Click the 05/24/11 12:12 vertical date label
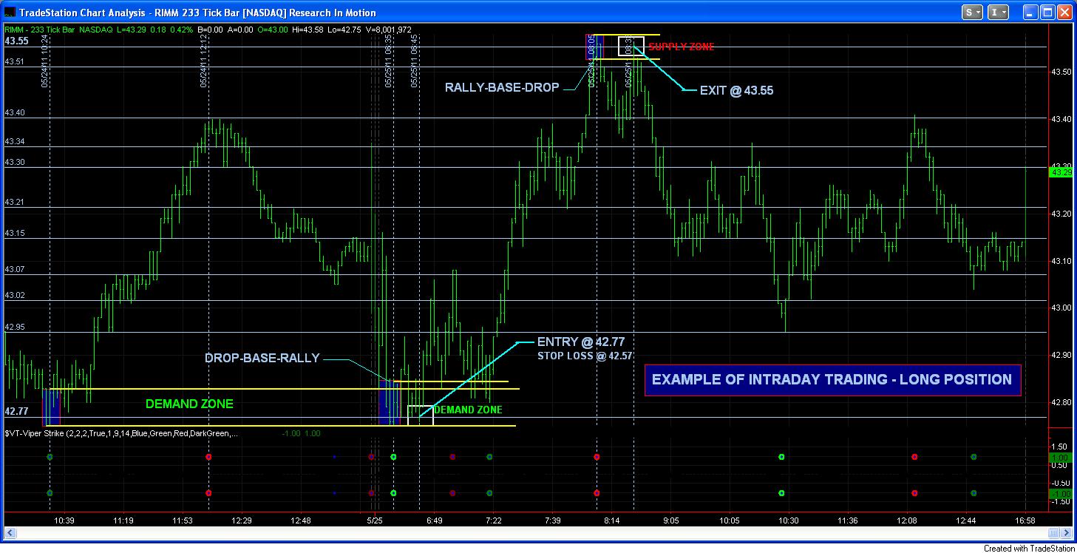Viewport: 1077px width, 553px height. point(203,61)
